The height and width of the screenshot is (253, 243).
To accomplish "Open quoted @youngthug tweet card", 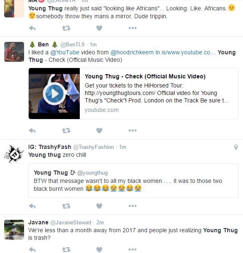I will pyautogui.click(x=133, y=180).
